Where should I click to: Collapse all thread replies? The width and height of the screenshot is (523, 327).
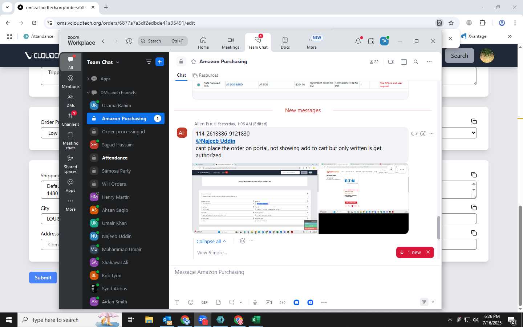pyautogui.click(x=211, y=241)
